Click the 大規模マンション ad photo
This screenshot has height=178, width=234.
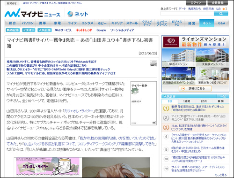[x=212, y=57]
